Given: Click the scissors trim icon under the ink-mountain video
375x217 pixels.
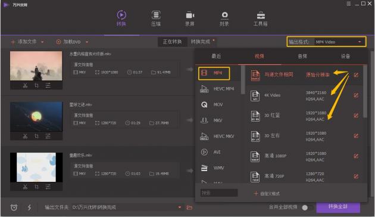Looking at the screenshot, I should pos(25,85).
